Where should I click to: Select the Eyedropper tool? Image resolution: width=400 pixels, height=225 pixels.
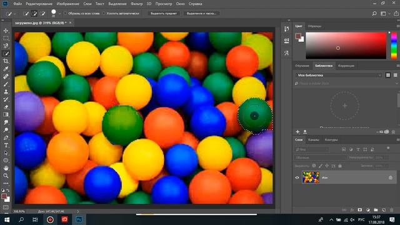pos(6,69)
